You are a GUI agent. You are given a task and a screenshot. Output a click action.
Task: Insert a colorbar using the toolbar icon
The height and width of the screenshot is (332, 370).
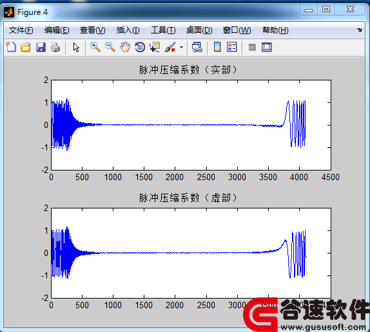pos(217,47)
